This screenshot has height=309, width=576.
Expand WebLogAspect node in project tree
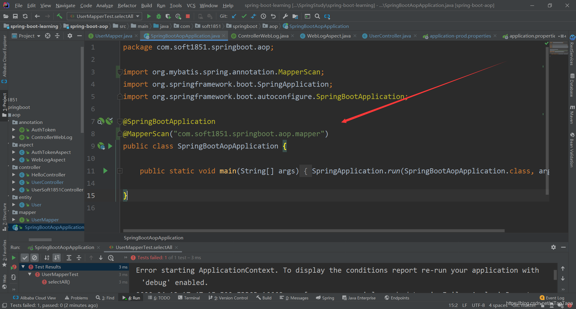13,160
